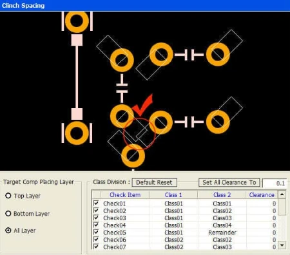Click the Class 2 column header
The image size is (290, 255).
pos(222,195)
